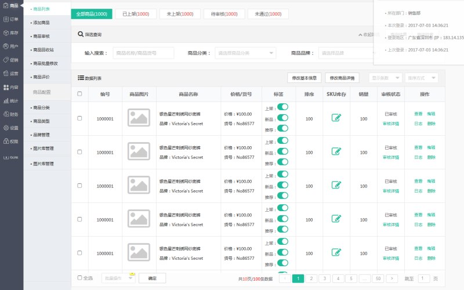Open 商品回收站 in the submenu
This screenshot has height=290, width=464.
pyautogui.click(x=43, y=50)
